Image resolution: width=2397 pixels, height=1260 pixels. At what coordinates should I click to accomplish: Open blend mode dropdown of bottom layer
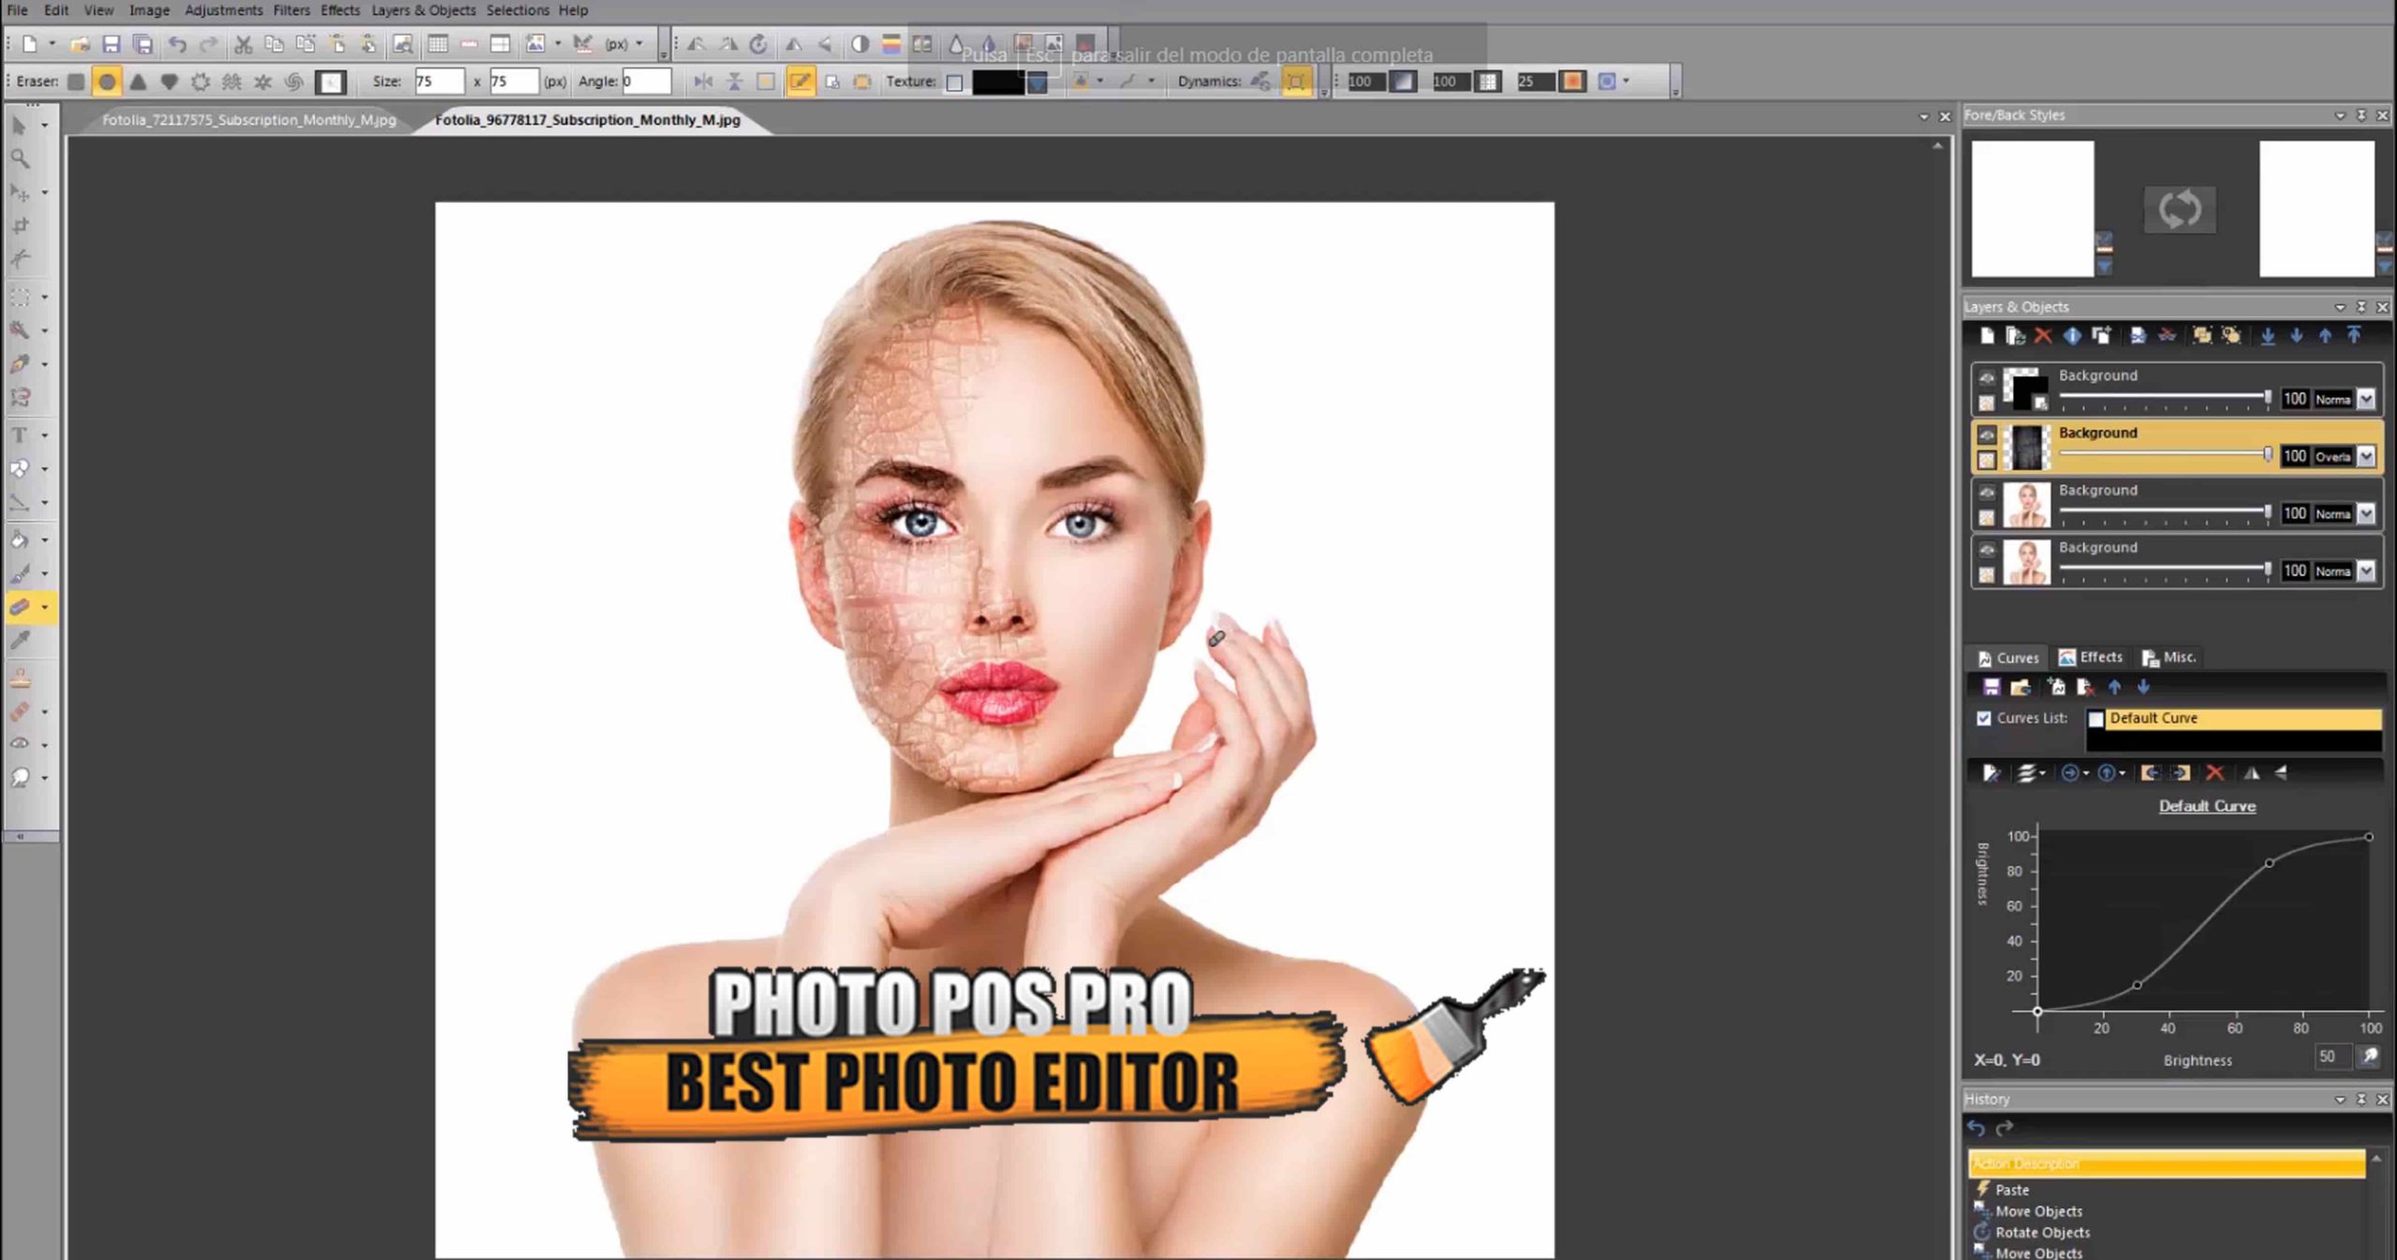click(x=2366, y=571)
